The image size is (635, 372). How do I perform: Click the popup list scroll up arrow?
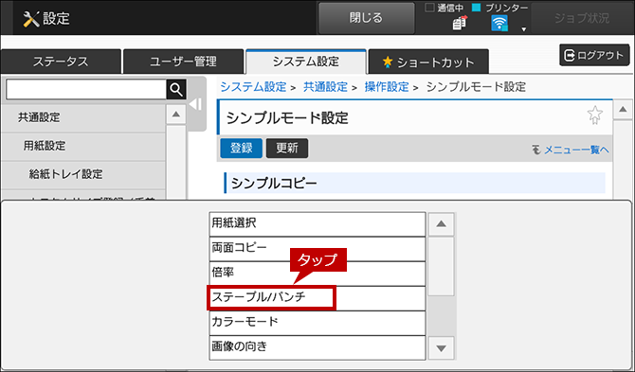pos(441,223)
